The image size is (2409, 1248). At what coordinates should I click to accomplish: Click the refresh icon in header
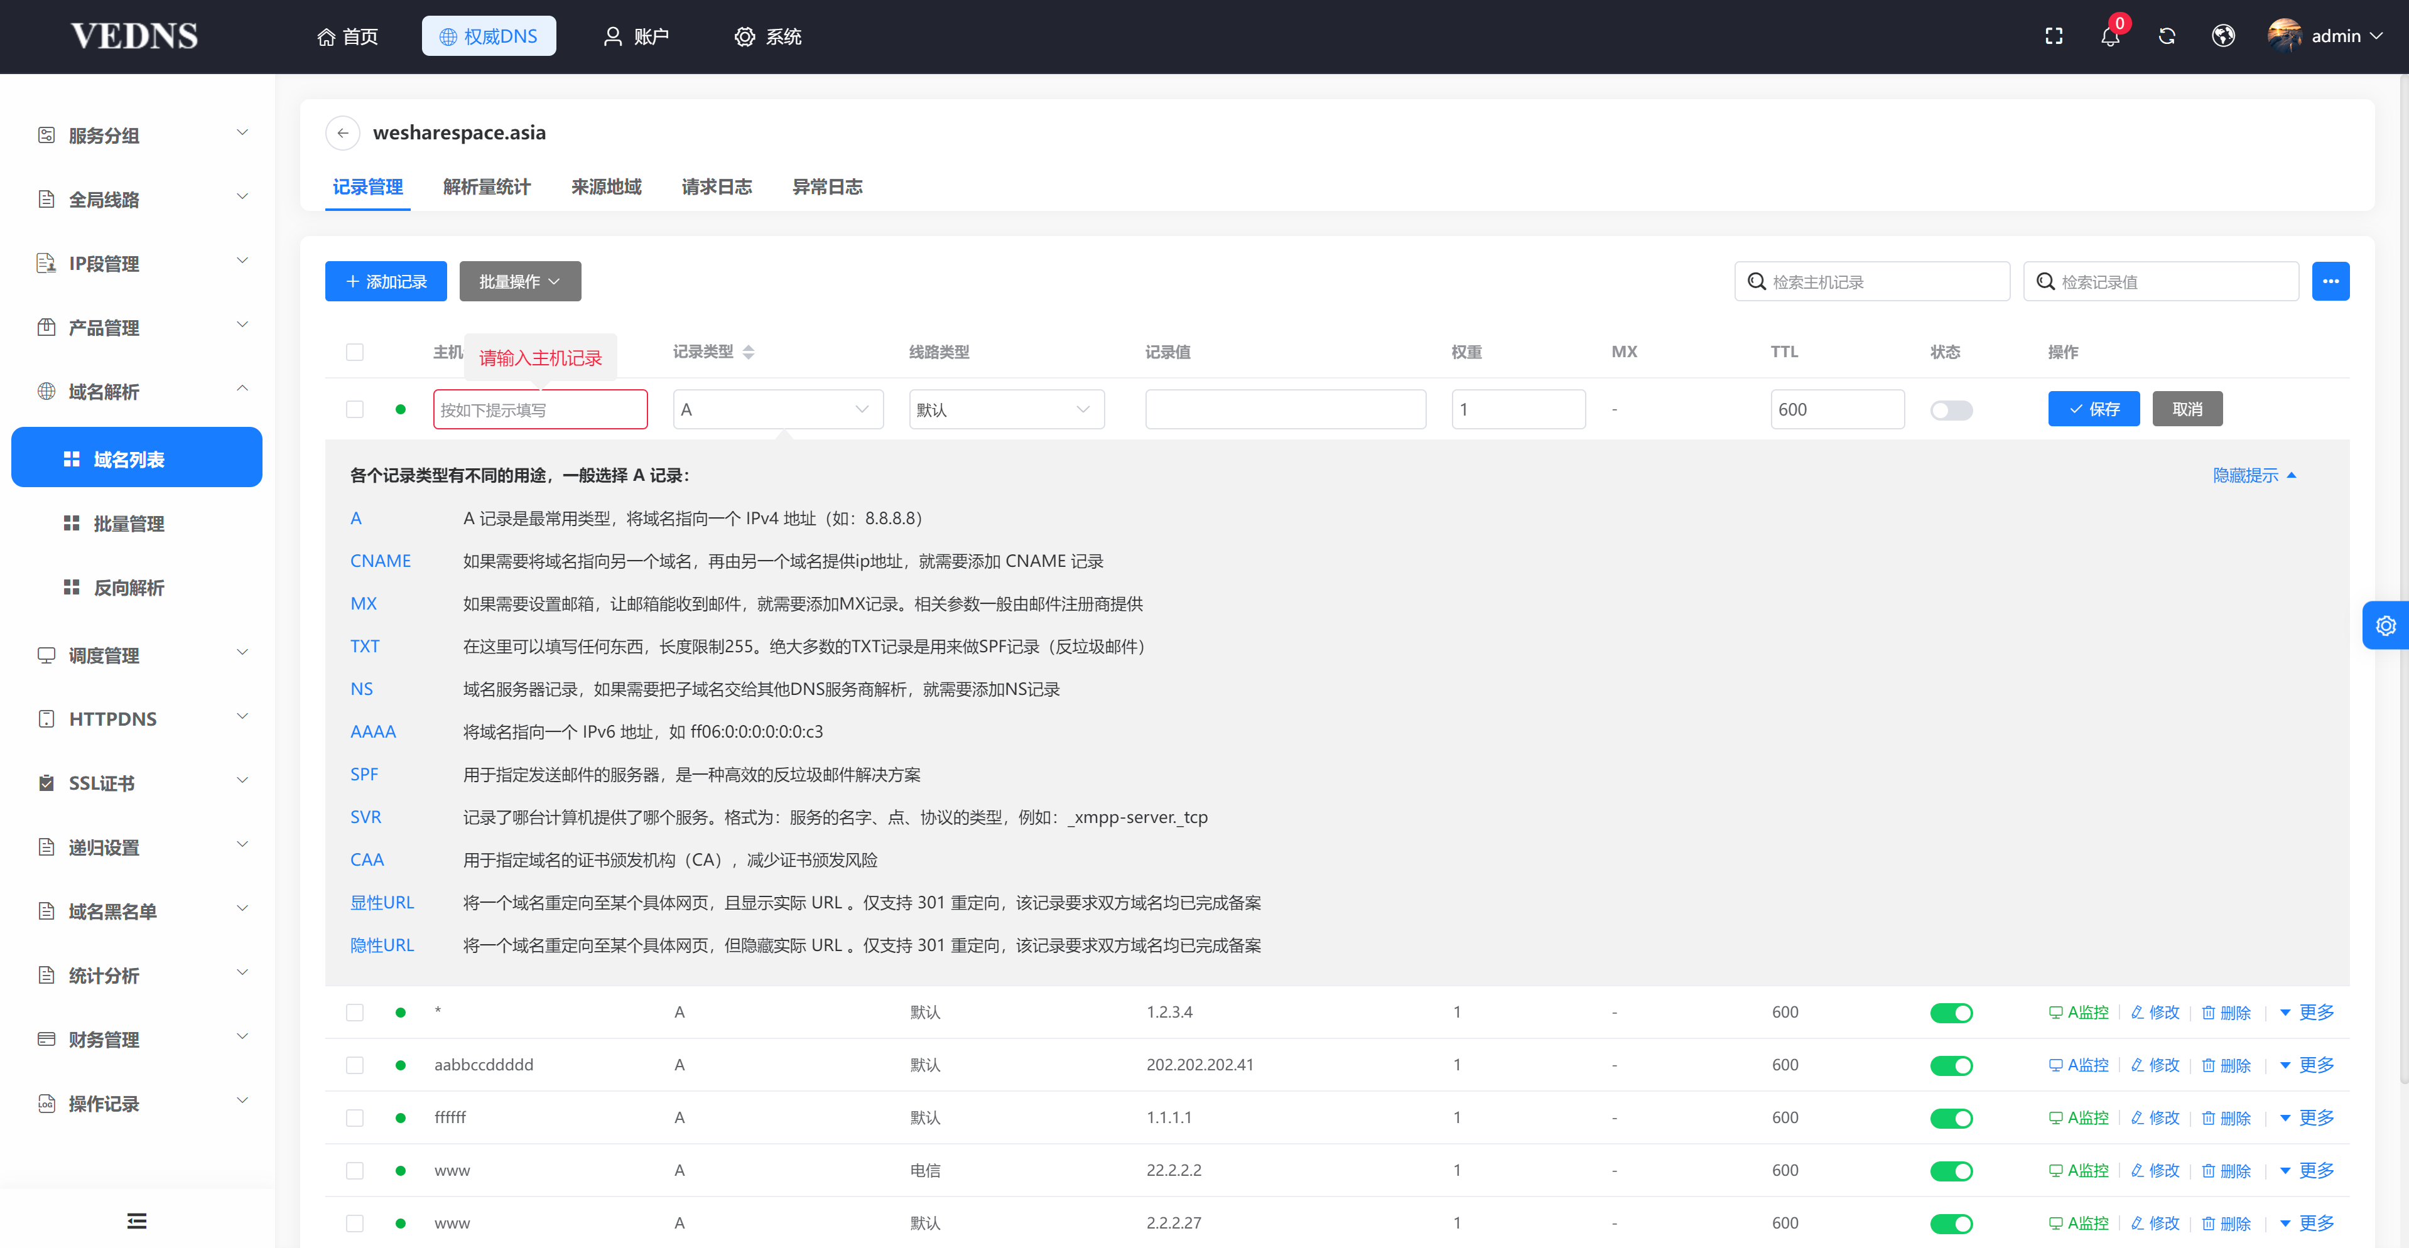click(x=2167, y=36)
